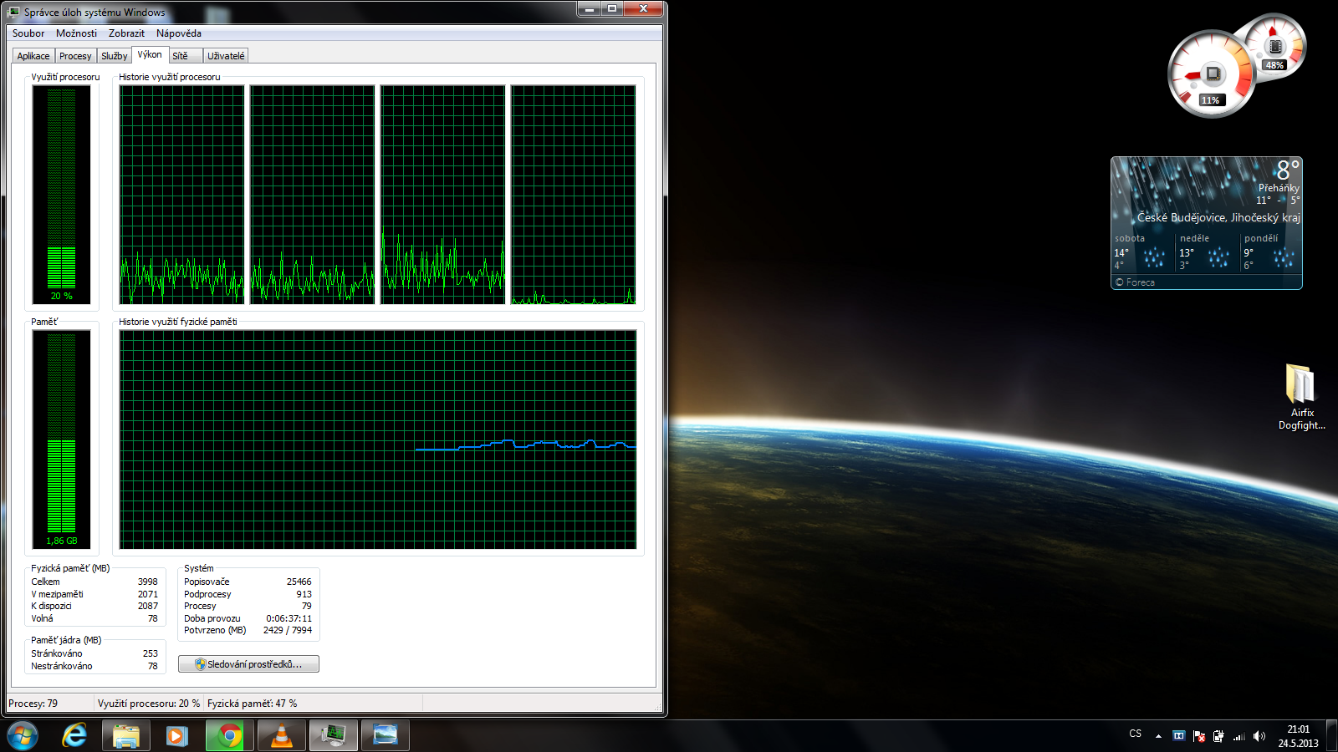Click the RAM gadget dial showing 48%
The width and height of the screenshot is (1338, 752).
(x=1274, y=47)
